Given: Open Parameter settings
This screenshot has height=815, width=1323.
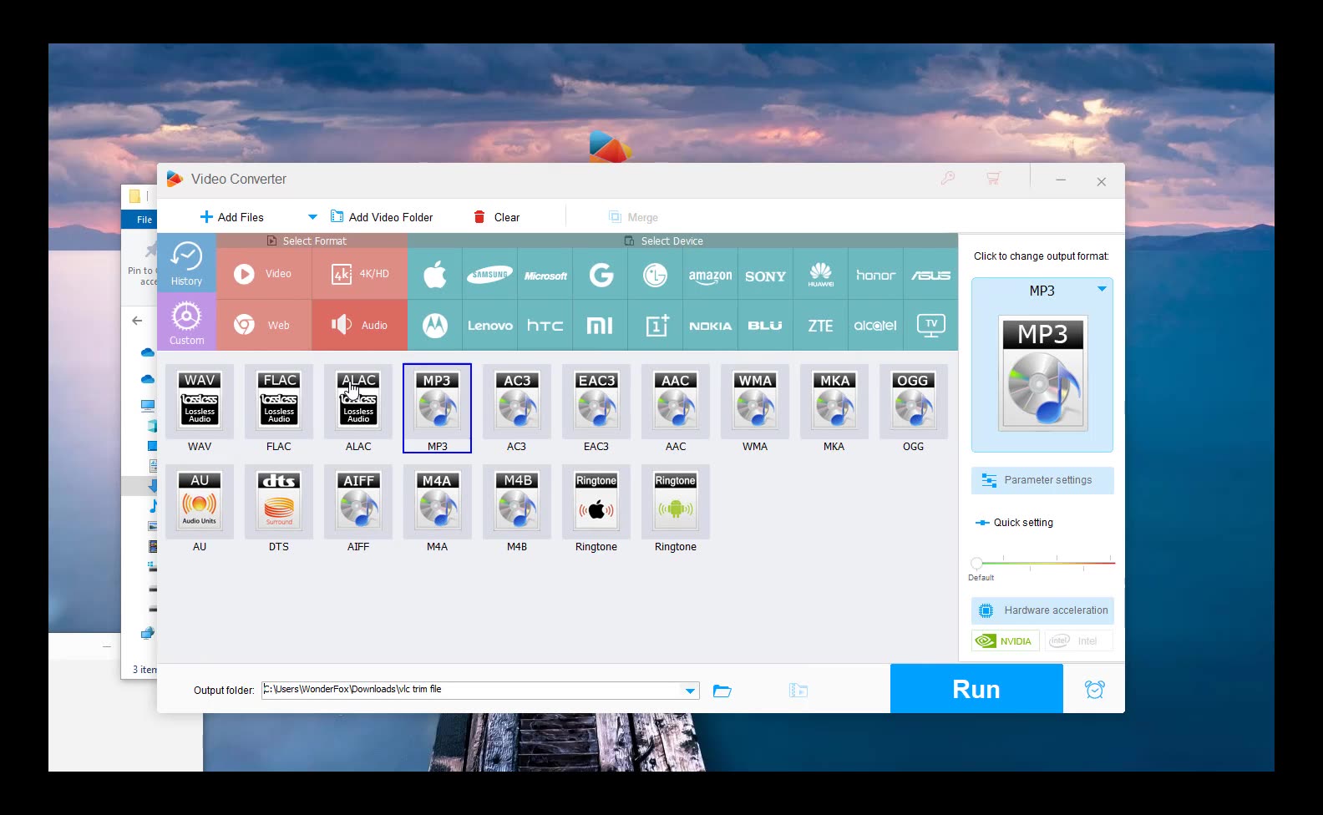Looking at the screenshot, I should pos(1042,480).
